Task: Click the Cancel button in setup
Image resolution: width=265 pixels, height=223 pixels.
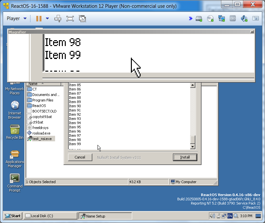Action: click(80, 157)
